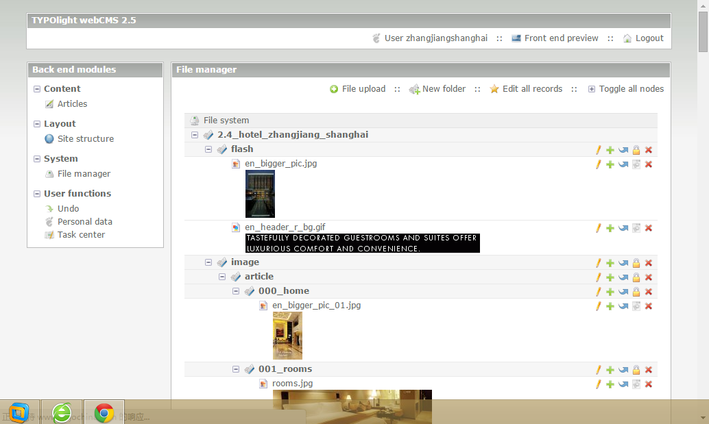Screen dimensions: 709x424
Task: Delete the 001_rooms folder with red X
Action: [649, 370]
